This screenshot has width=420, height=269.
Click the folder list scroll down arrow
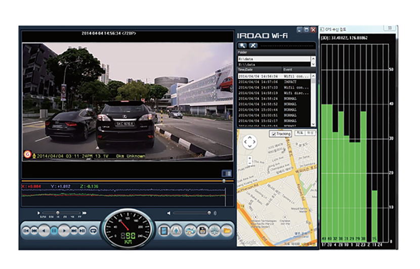click(313, 65)
